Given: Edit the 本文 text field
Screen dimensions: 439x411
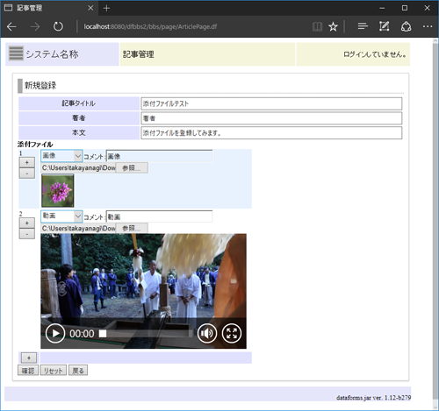Looking at the screenshot, I should (271, 133).
